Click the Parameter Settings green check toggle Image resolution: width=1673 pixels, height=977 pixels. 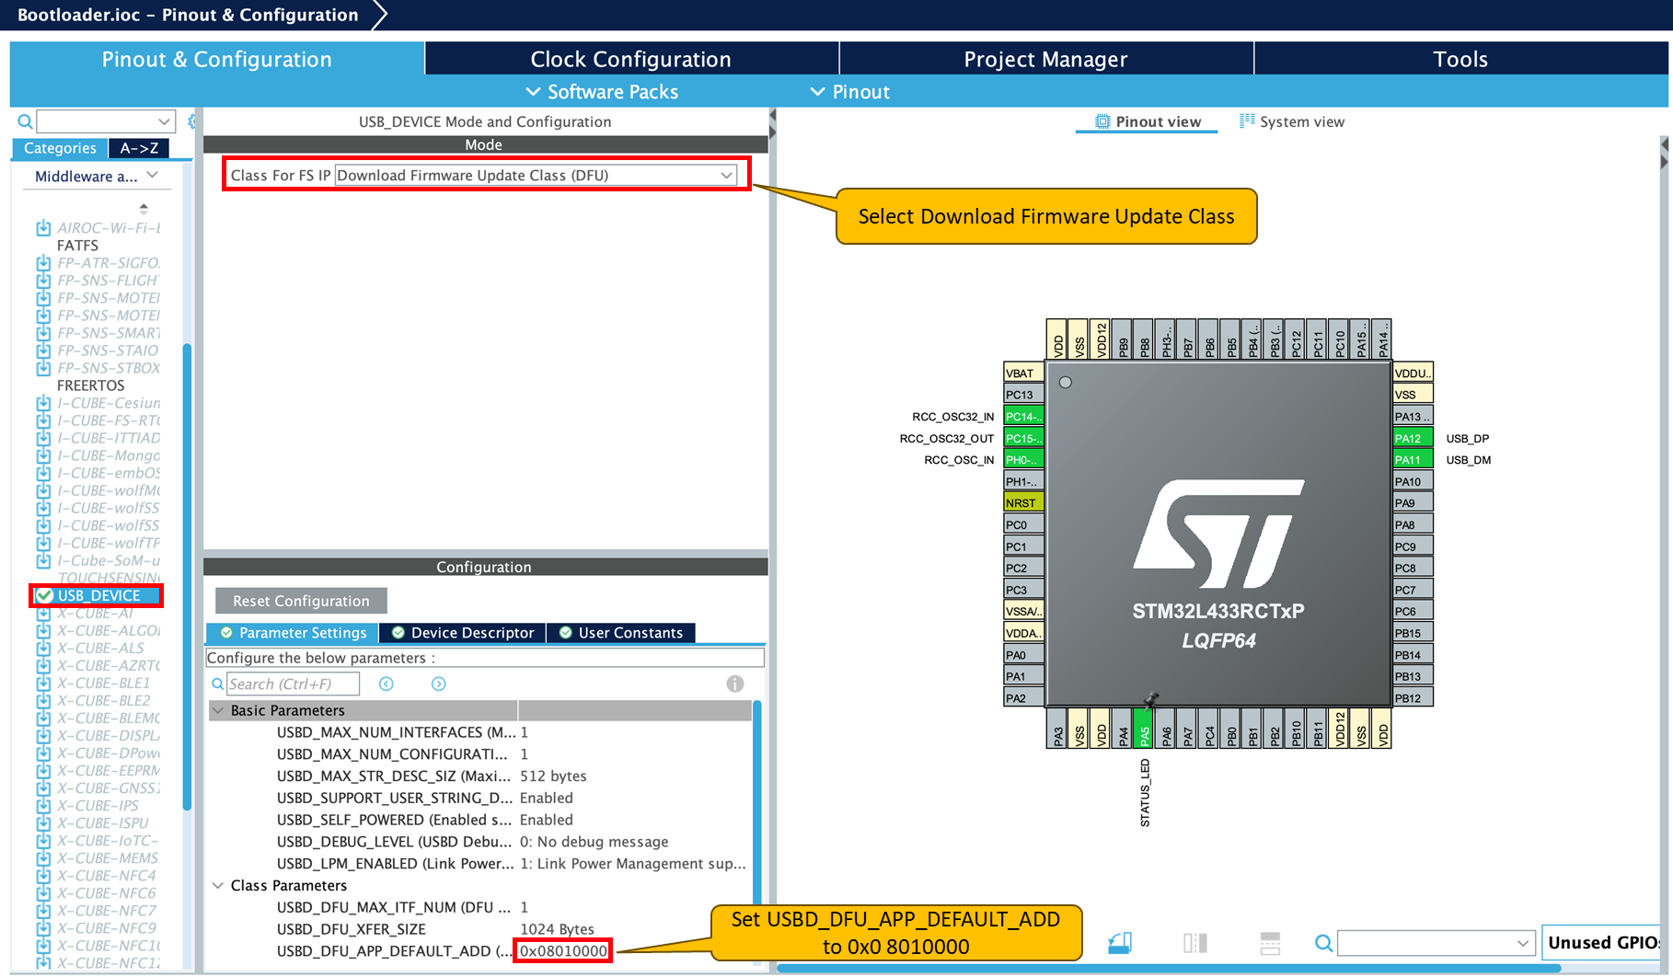[227, 632]
